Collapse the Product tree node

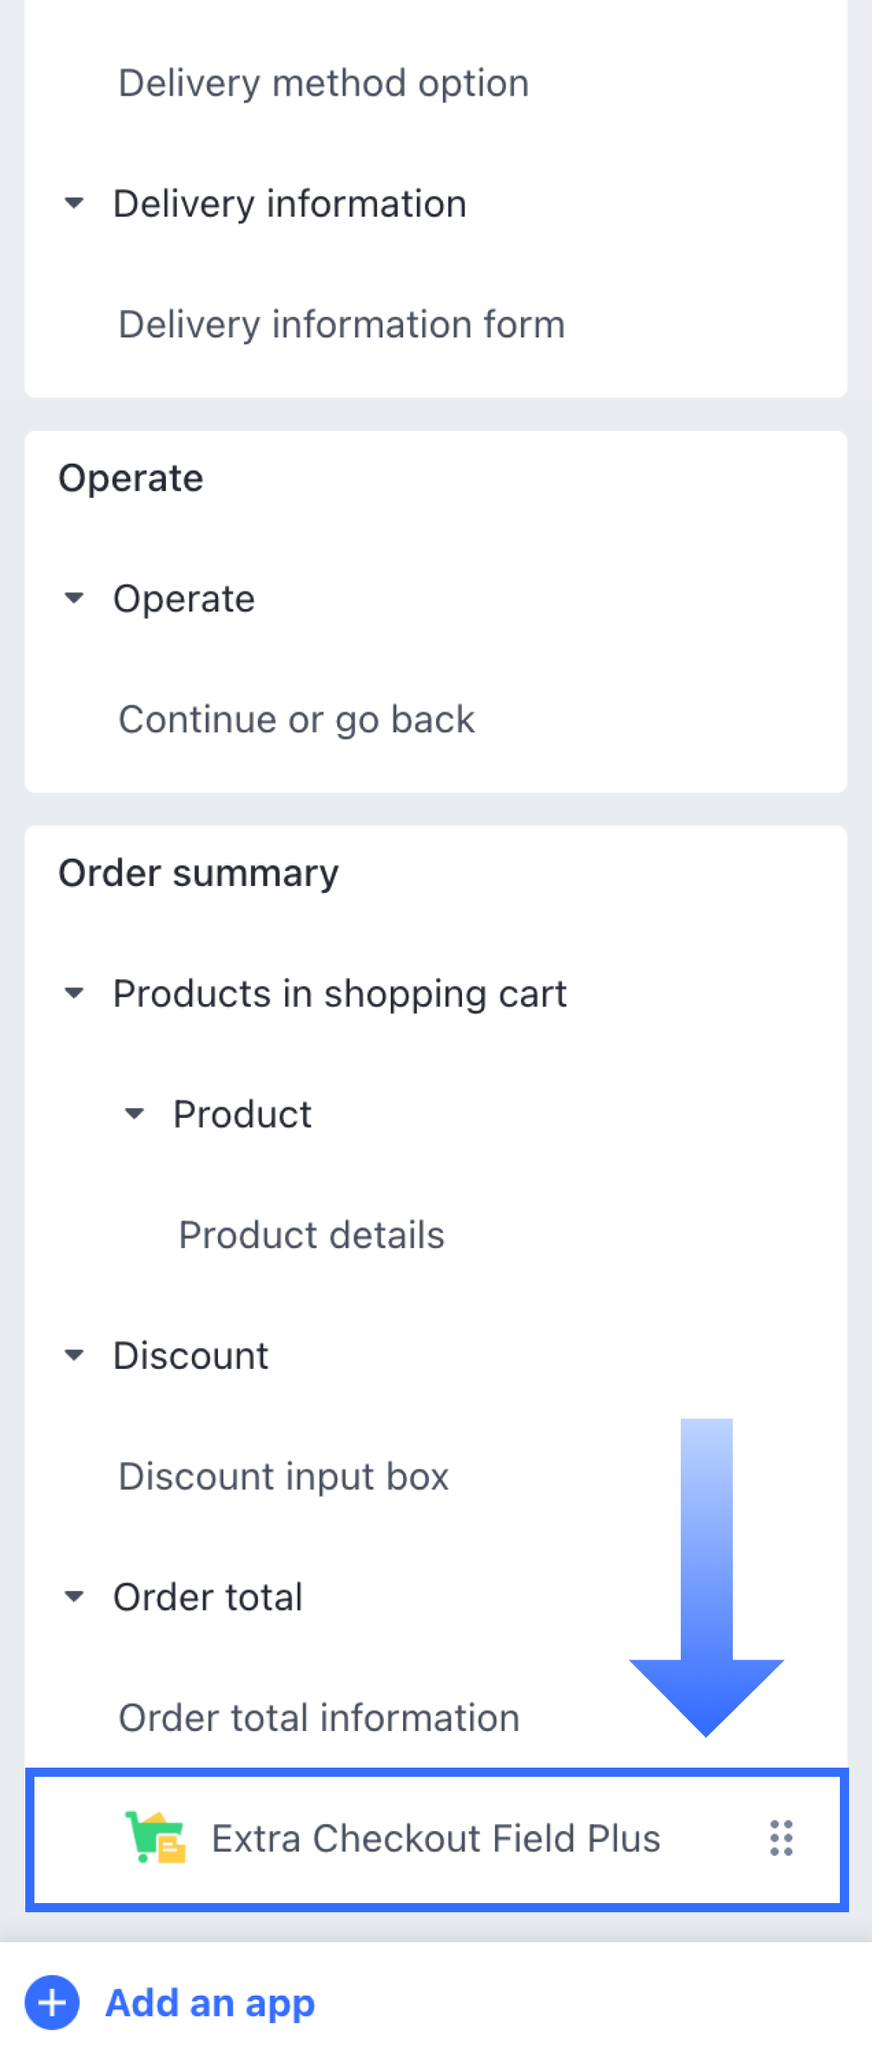pyautogui.click(x=135, y=1114)
